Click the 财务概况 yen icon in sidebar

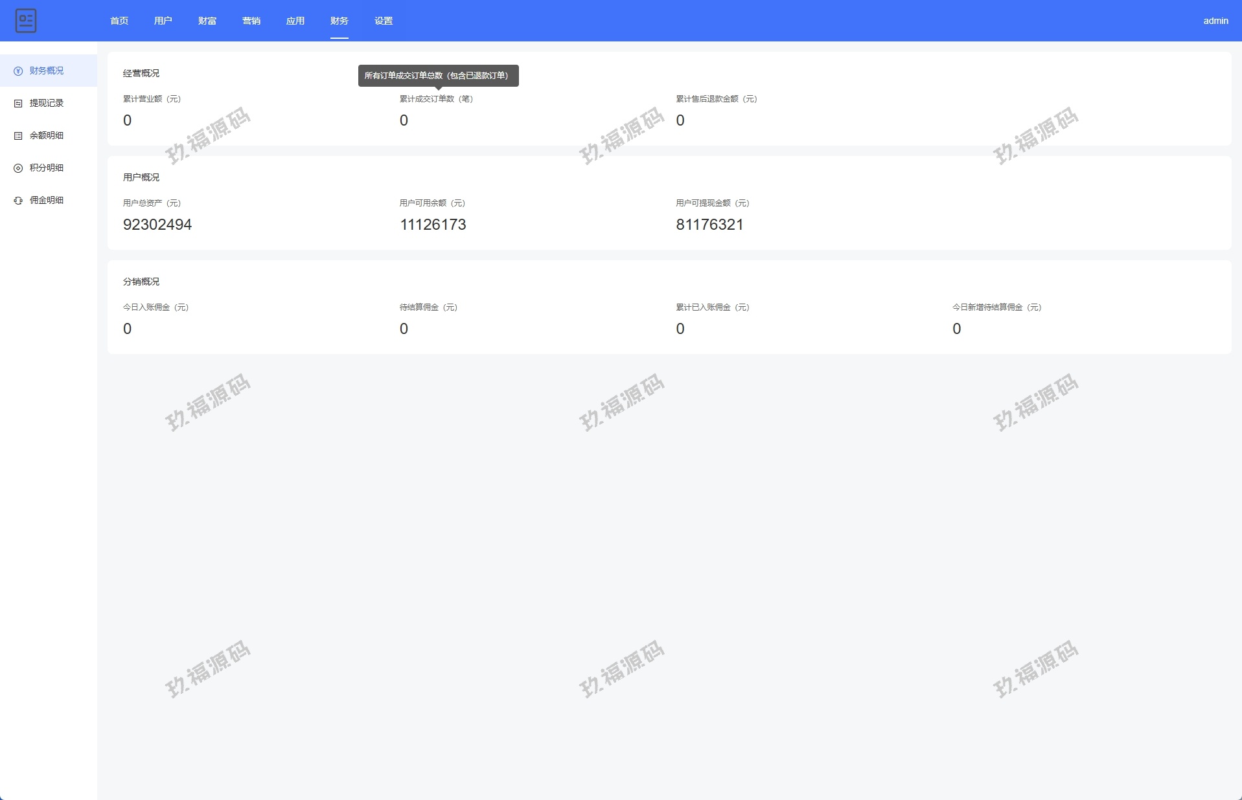[18, 71]
